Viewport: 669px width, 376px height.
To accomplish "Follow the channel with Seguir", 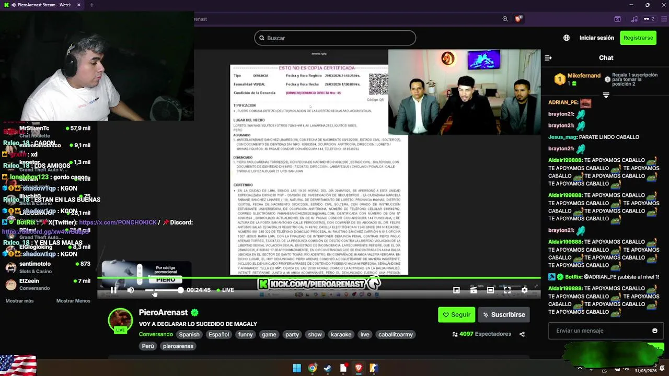I will [456, 314].
